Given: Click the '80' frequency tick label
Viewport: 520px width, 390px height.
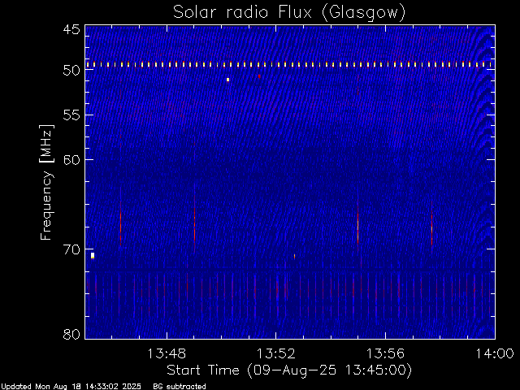Looking at the screenshot, I should 71,334.
